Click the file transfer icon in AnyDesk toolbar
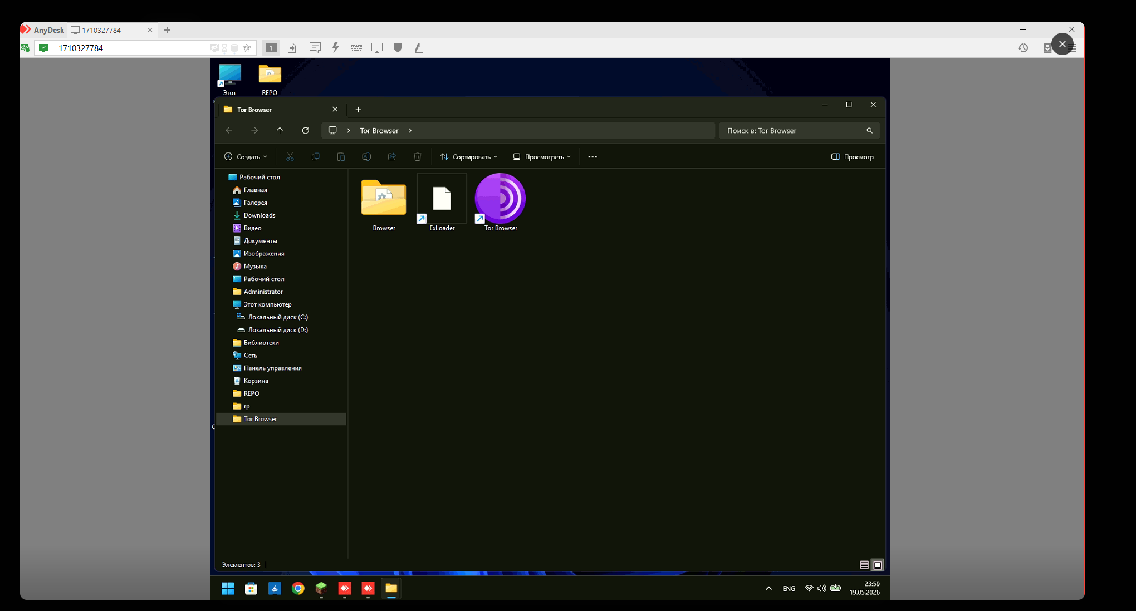The image size is (1136, 611). pyautogui.click(x=292, y=48)
